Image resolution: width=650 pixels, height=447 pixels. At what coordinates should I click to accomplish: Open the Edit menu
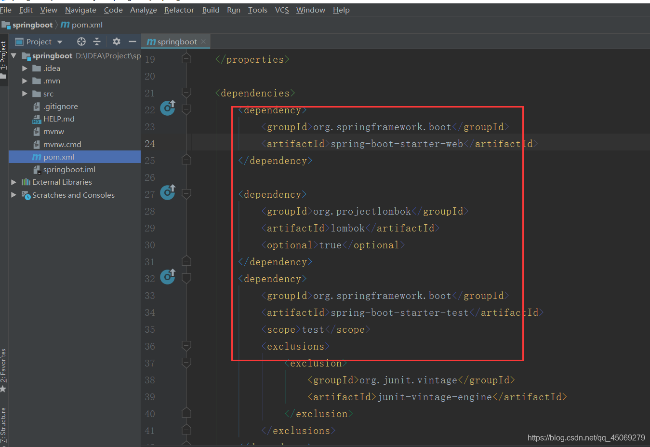(26, 10)
